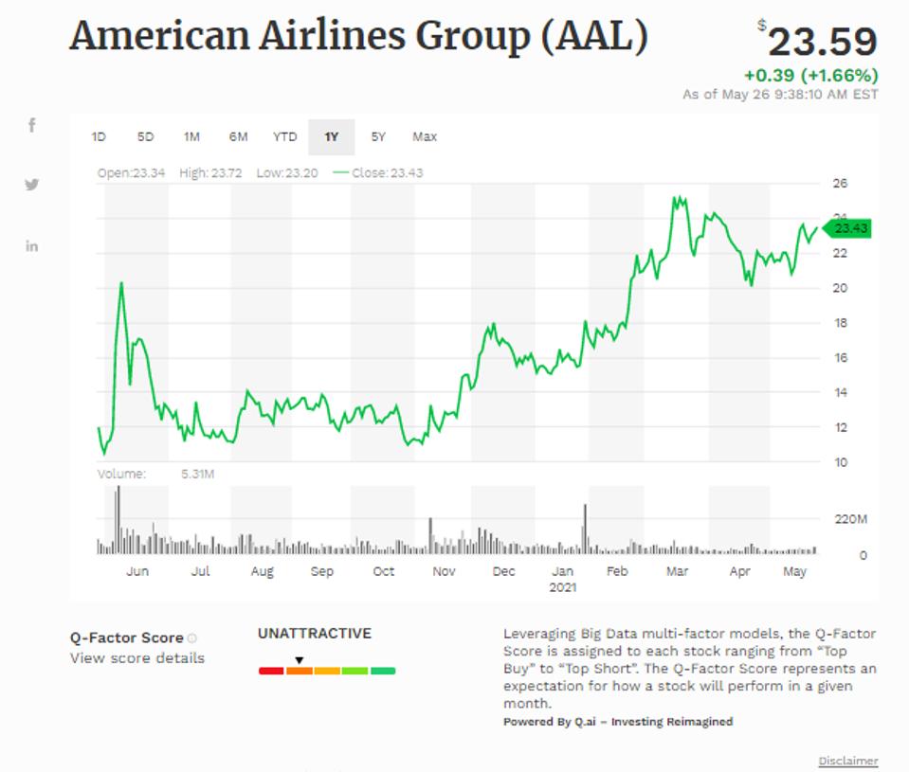909x772 pixels.
Task: Choose the 6M time range
Action: 238,137
